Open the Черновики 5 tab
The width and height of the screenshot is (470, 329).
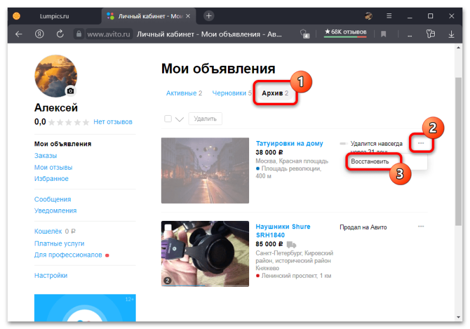tap(231, 93)
